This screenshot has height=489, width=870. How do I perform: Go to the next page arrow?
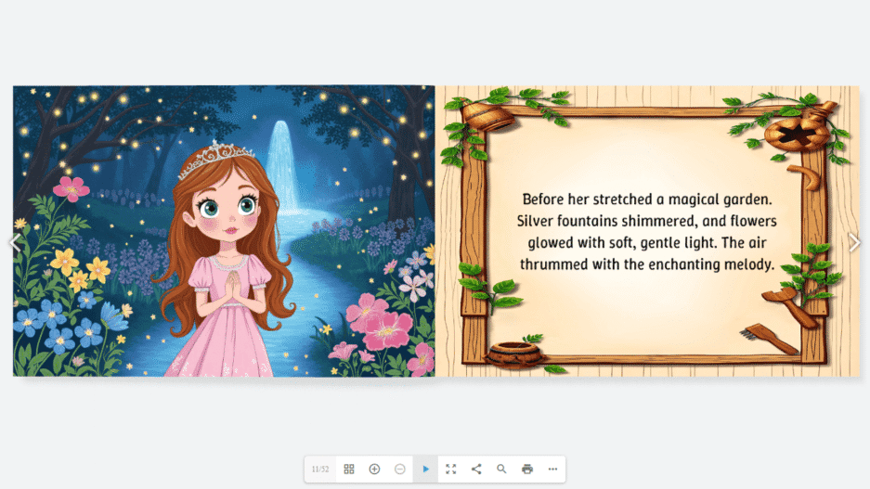click(x=854, y=242)
